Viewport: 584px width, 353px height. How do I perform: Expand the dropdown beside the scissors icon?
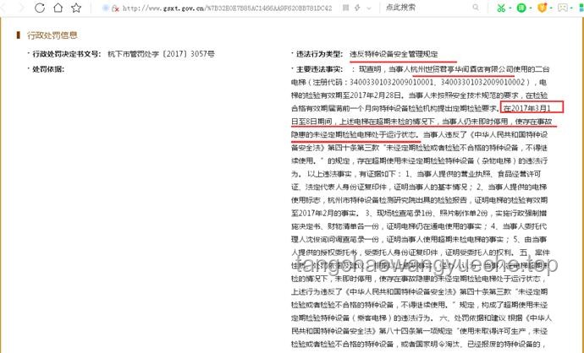click(x=510, y=8)
